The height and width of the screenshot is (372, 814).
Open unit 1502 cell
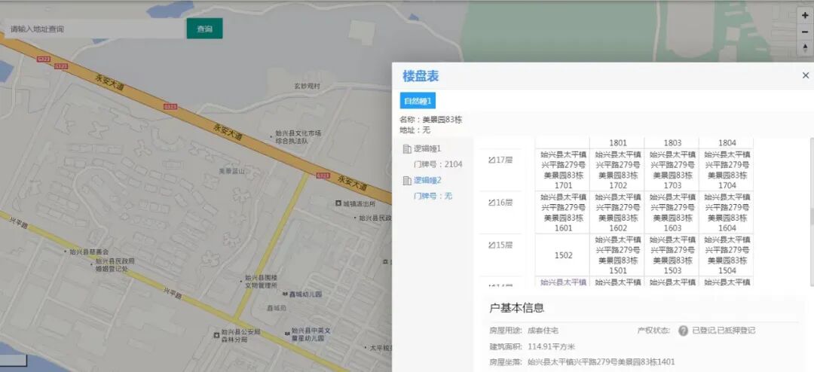coord(563,255)
